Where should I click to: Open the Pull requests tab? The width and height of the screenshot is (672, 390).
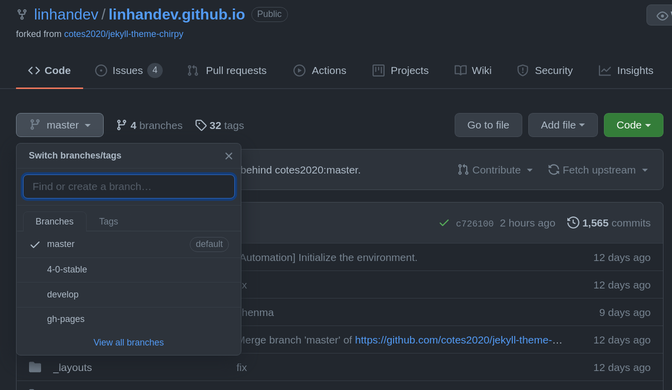pos(227,70)
